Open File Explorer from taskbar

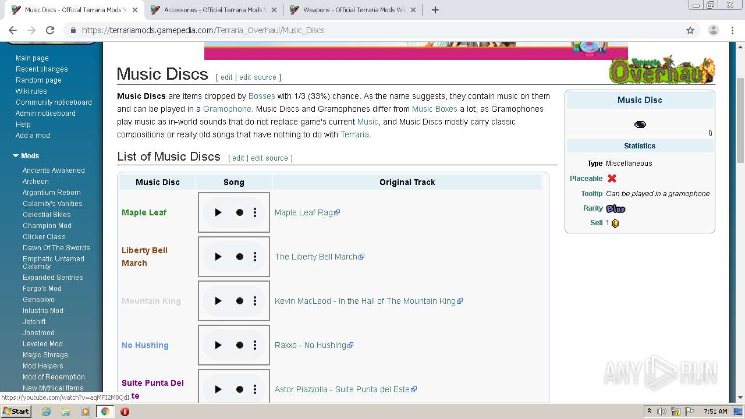[66, 411]
